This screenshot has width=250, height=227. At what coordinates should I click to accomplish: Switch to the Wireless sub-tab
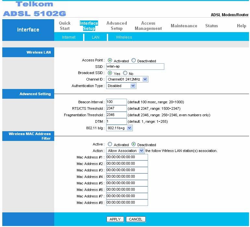click(124, 37)
